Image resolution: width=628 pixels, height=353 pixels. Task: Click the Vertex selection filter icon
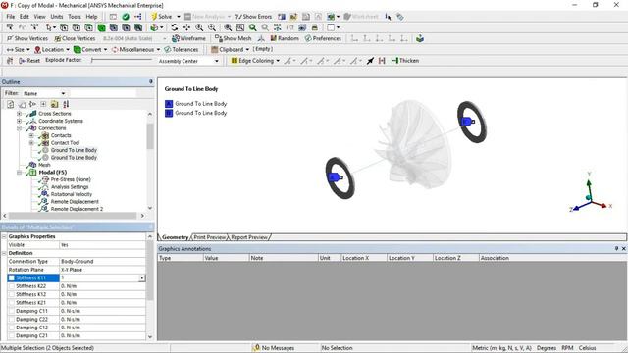coord(64,27)
